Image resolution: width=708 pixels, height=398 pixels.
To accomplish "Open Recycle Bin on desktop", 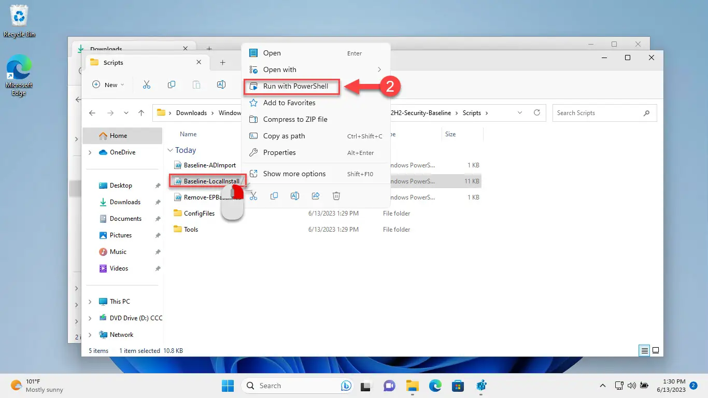I will tap(19, 21).
